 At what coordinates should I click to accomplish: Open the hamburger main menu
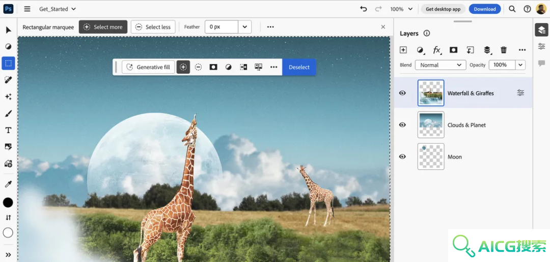pyautogui.click(x=27, y=9)
